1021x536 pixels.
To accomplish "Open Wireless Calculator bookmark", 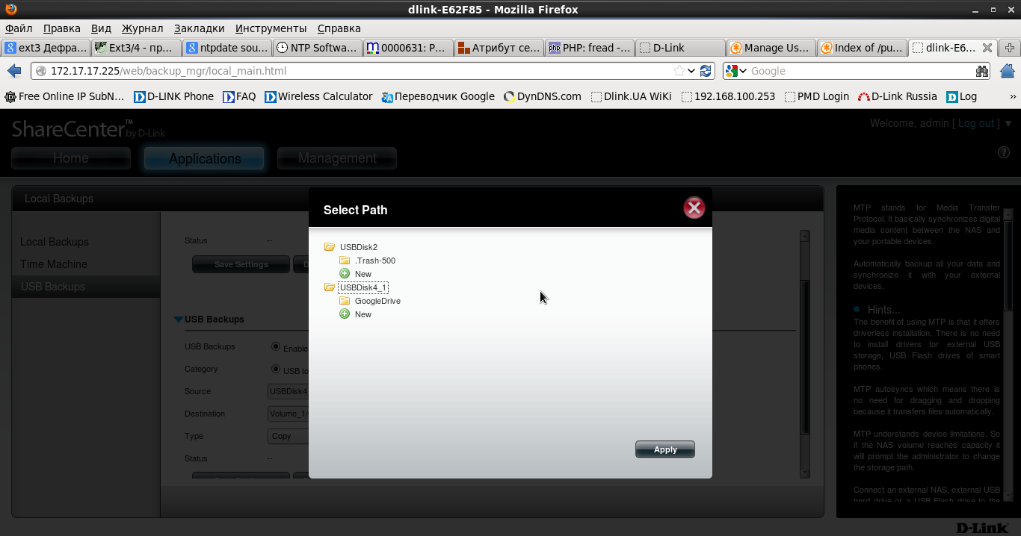I will click(318, 96).
